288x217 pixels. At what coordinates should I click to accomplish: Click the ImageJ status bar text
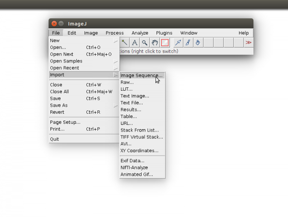(149, 51)
